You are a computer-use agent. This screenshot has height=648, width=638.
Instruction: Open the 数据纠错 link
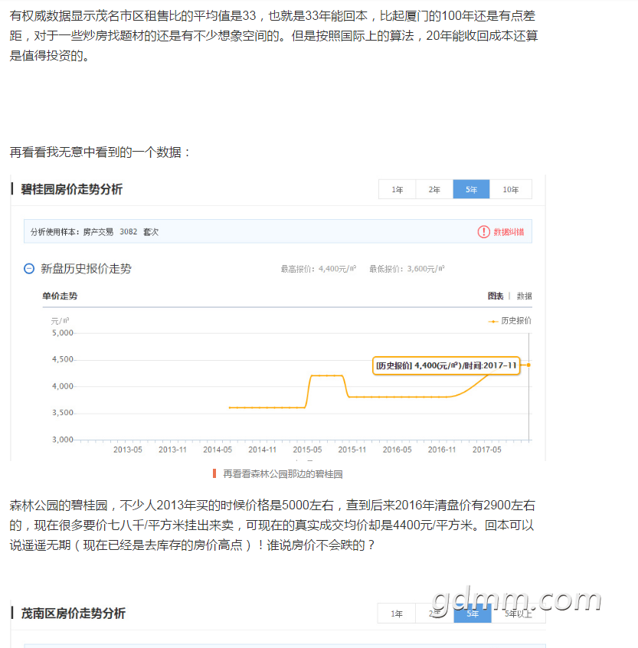pyautogui.click(x=509, y=232)
